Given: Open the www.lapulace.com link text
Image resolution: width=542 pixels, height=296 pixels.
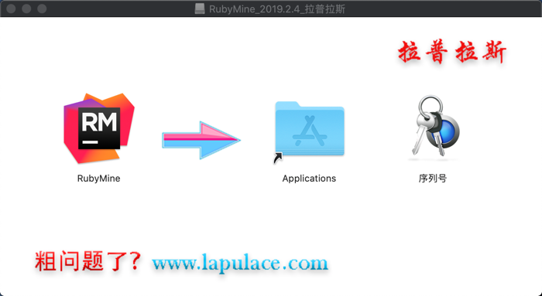Looking at the screenshot, I should tap(240, 263).
